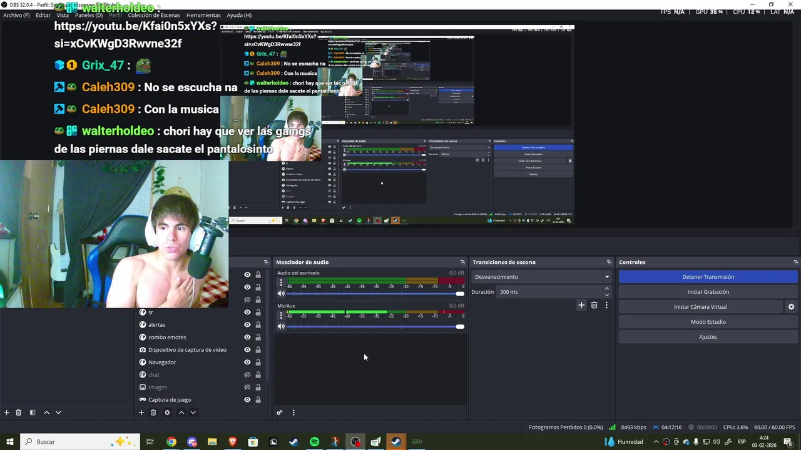
Task: Mute Audio del escritorio speaker icon
Action: coord(281,294)
